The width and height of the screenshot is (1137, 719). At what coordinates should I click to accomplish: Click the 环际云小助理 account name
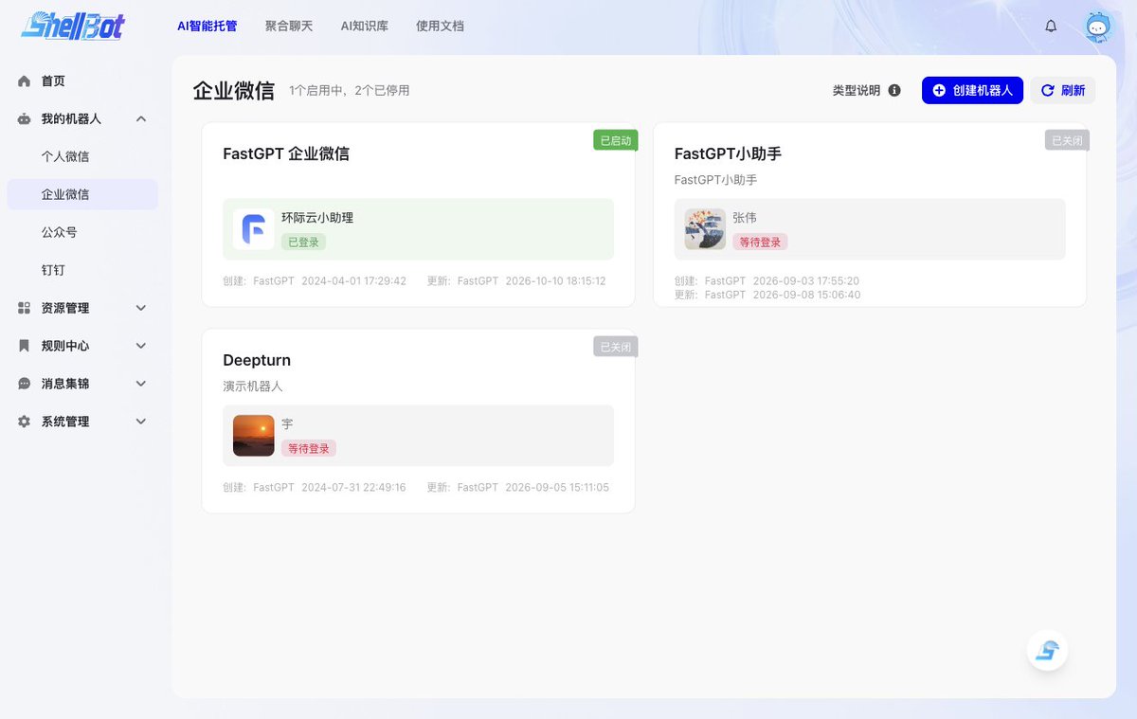(317, 218)
